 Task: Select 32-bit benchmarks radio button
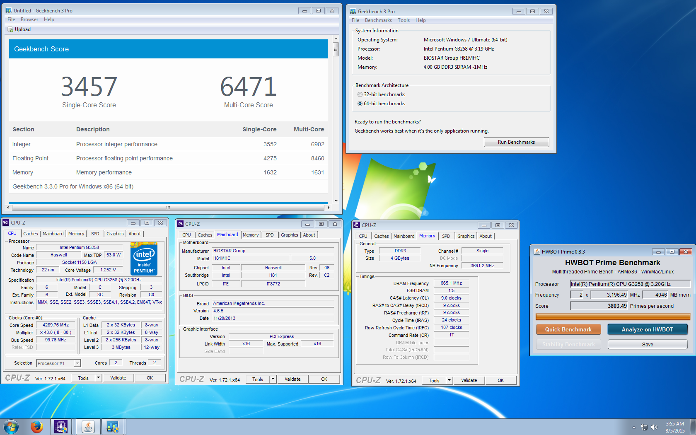(360, 94)
